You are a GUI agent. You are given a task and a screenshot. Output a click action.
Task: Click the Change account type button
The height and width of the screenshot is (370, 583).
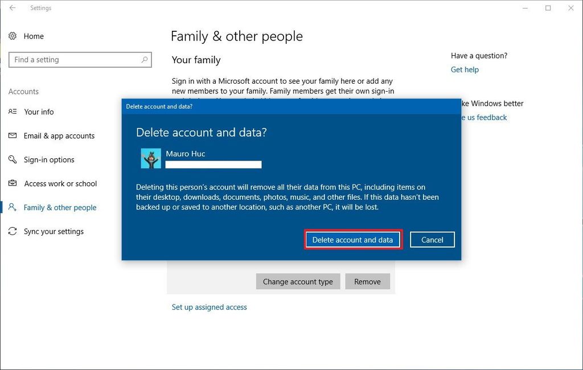[298, 281]
